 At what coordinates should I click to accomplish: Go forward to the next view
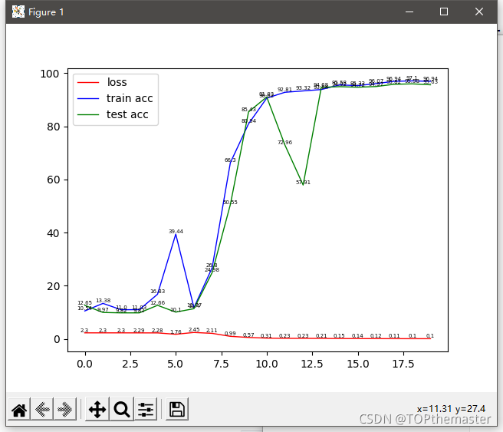65,409
